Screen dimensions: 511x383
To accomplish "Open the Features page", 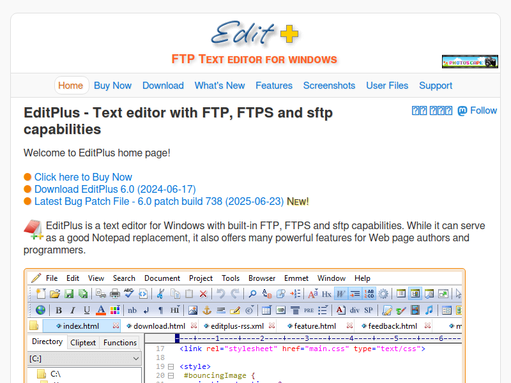I will click(274, 86).
